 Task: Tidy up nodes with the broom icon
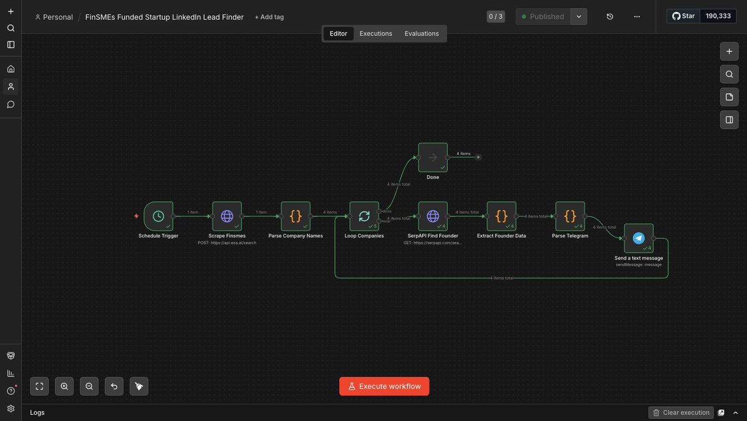(x=139, y=386)
